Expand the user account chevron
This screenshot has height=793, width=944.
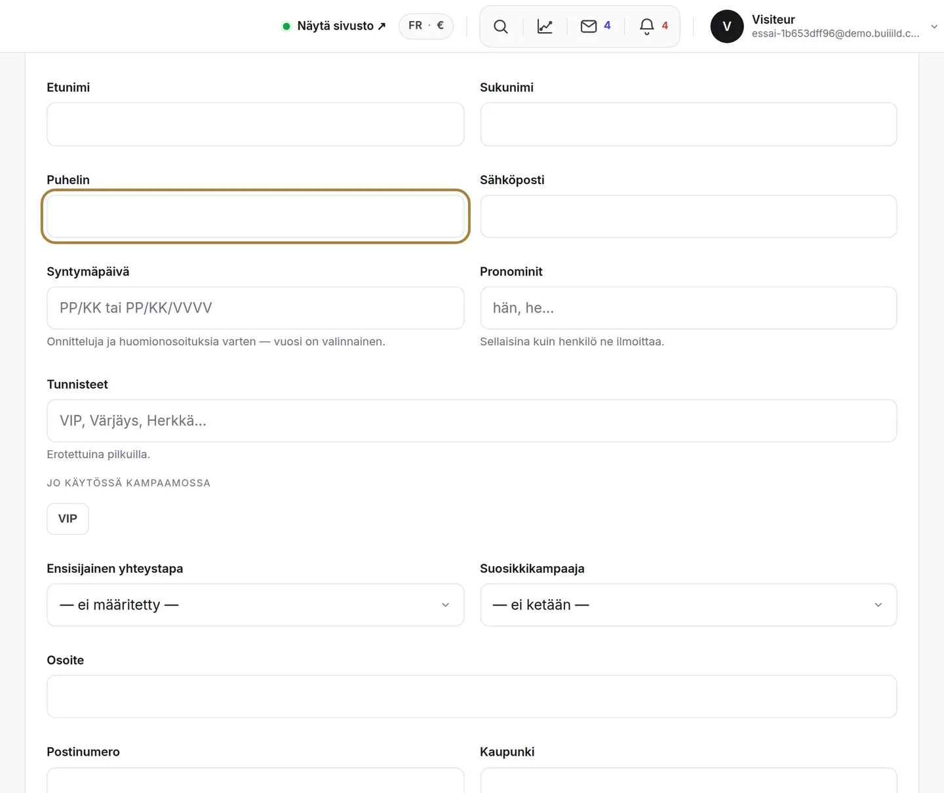pos(934,26)
